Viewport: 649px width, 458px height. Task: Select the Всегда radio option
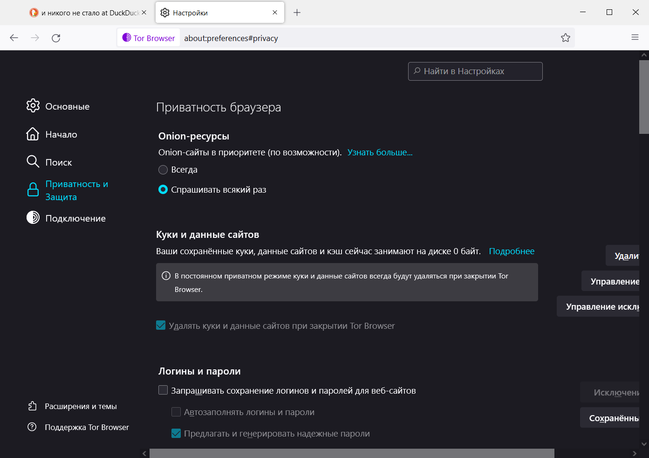click(163, 170)
